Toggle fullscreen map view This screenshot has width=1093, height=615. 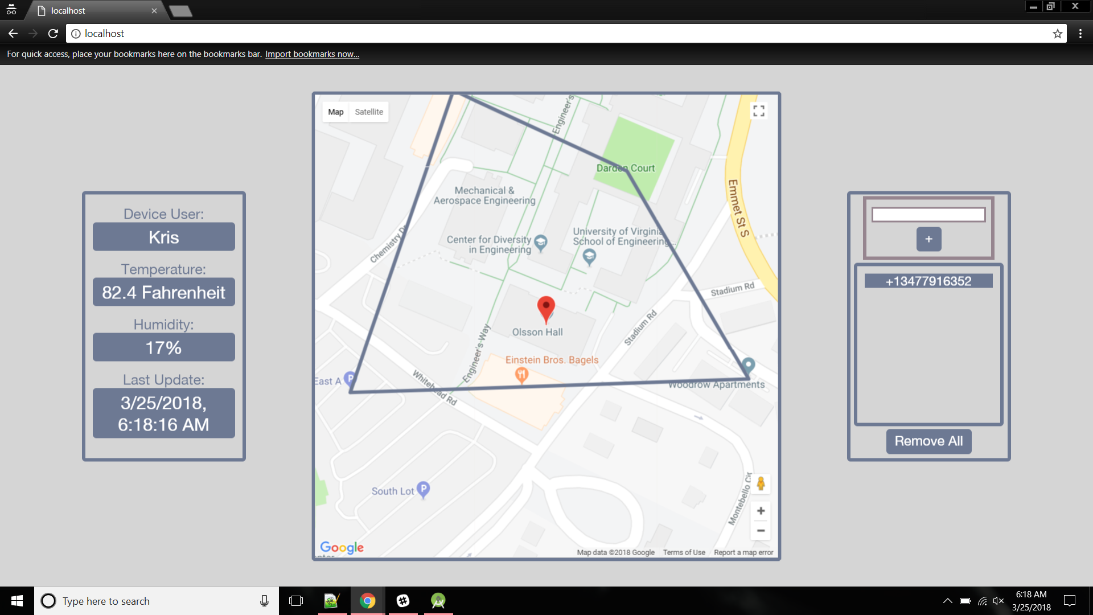[x=759, y=110]
